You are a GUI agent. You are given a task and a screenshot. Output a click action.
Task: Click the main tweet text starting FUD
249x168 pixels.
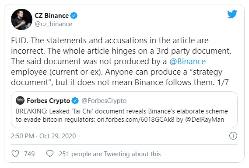click(121, 62)
